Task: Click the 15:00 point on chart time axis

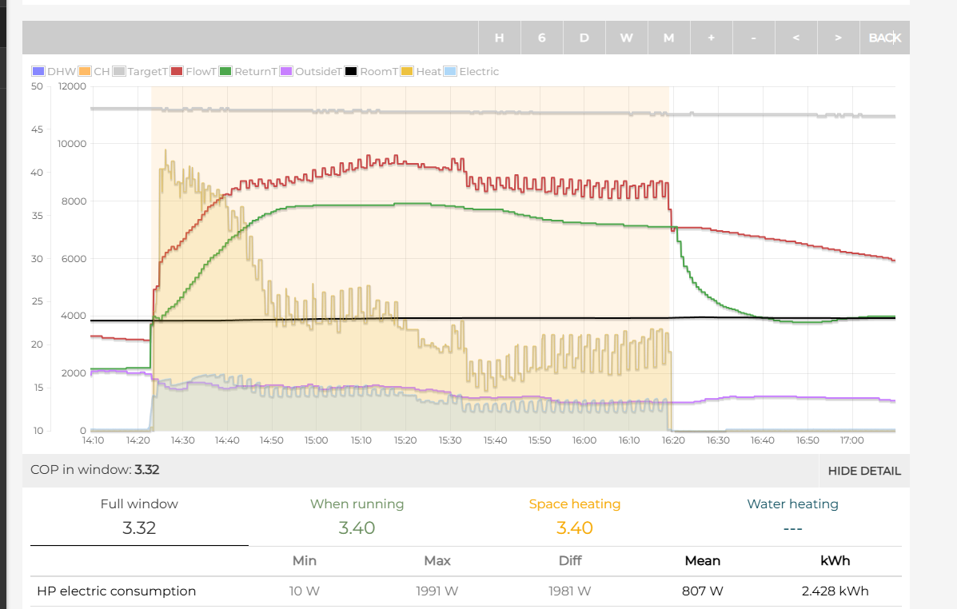Action: coord(316,440)
